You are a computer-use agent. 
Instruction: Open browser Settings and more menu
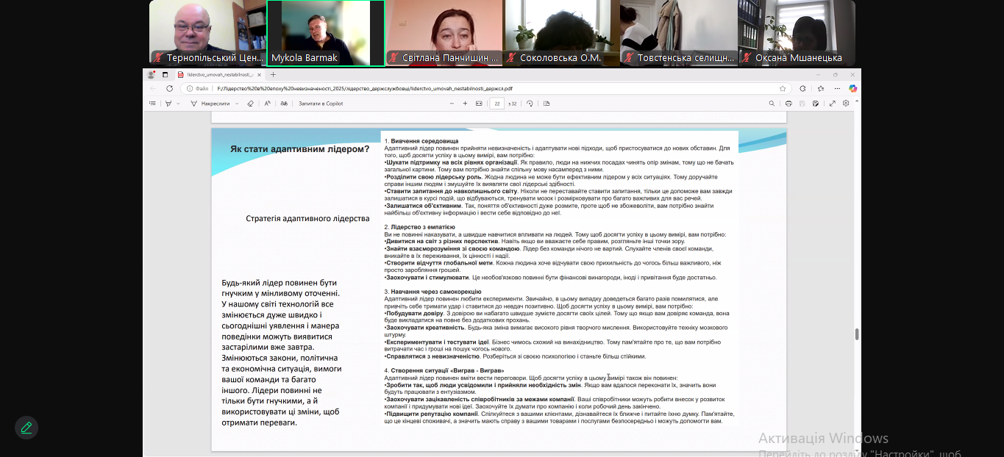(x=837, y=88)
